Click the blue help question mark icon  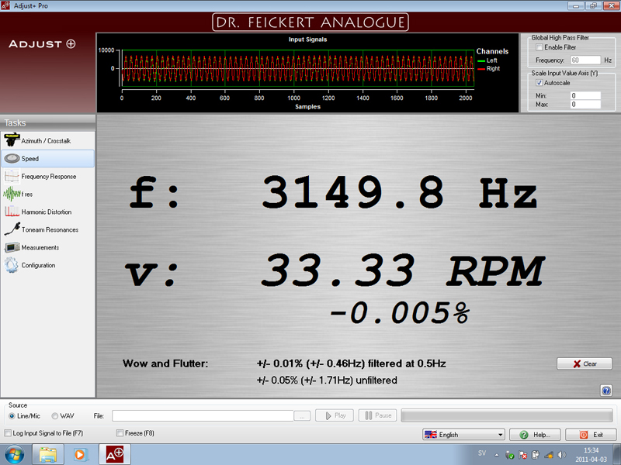click(606, 390)
